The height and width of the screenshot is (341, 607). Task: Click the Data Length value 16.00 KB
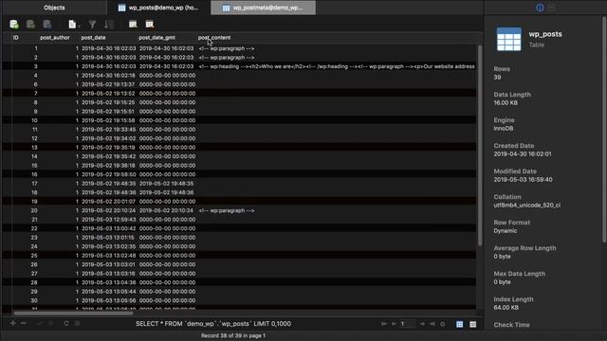506,103
